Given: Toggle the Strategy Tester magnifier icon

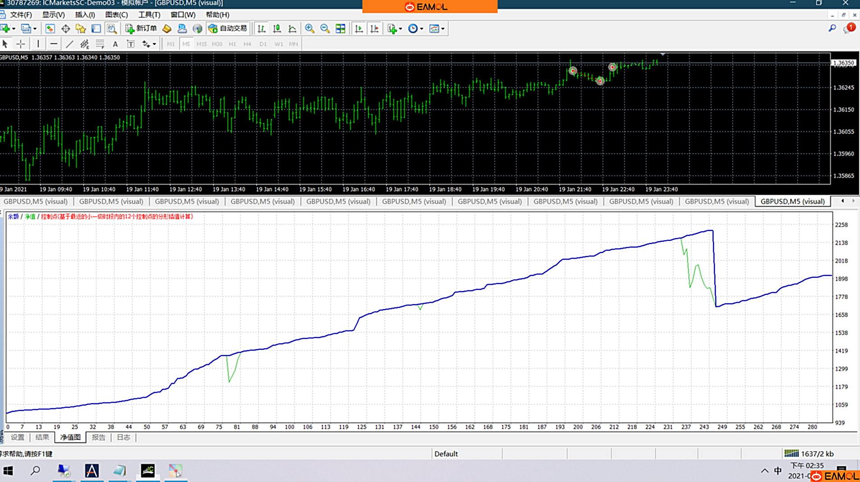Looking at the screenshot, I should pos(111,28).
